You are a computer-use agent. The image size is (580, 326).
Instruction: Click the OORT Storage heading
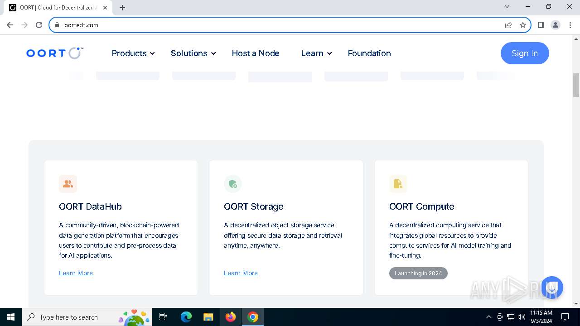click(254, 206)
